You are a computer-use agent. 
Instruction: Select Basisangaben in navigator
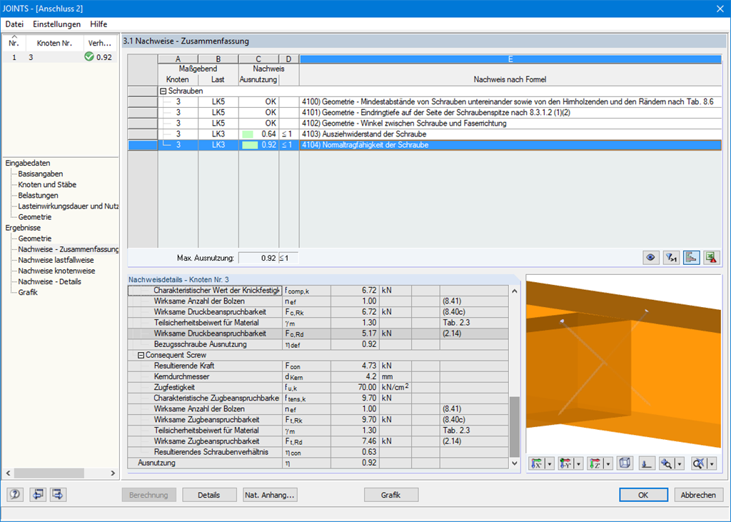(41, 174)
